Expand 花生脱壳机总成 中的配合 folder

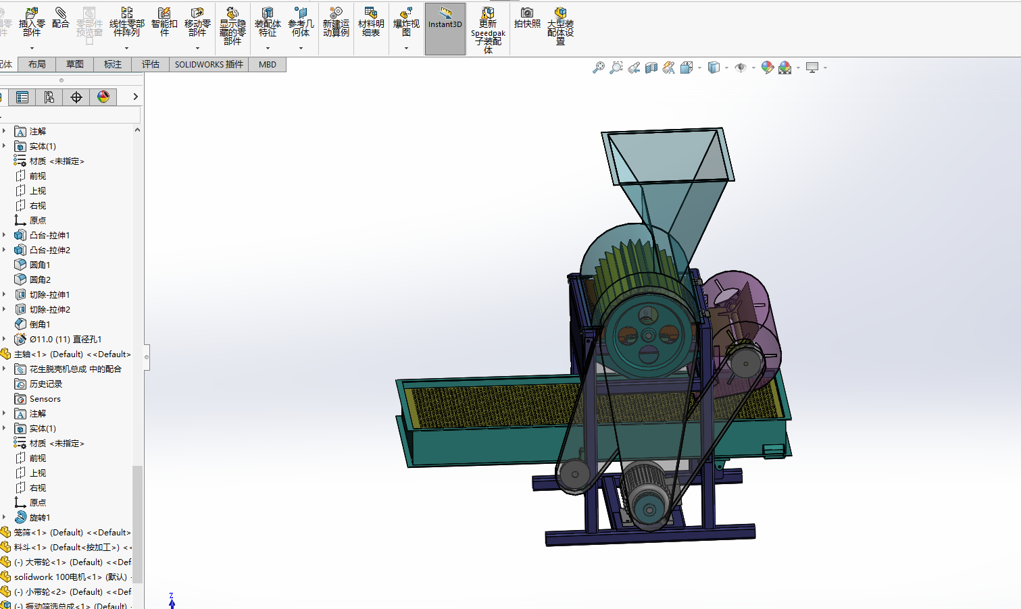[x=4, y=369]
